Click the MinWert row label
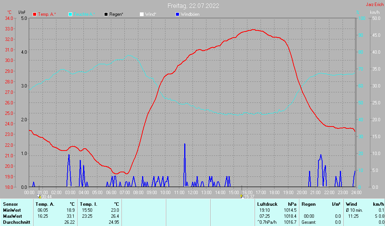The width and height of the screenshot is (385, 226). click(11, 210)
